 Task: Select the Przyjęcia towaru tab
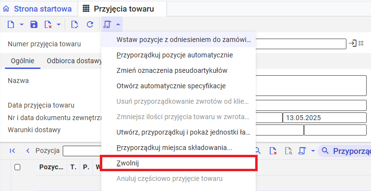point(123,9)
